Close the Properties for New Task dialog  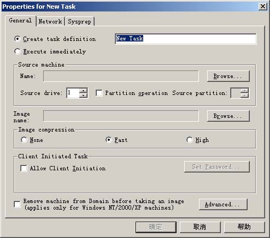(263, 7)
